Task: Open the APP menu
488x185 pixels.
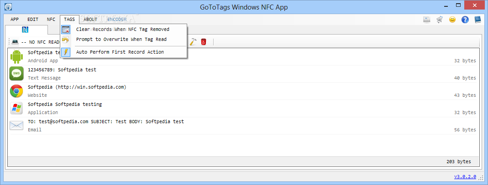Action: pyautogui.click(x=15, y=19)
